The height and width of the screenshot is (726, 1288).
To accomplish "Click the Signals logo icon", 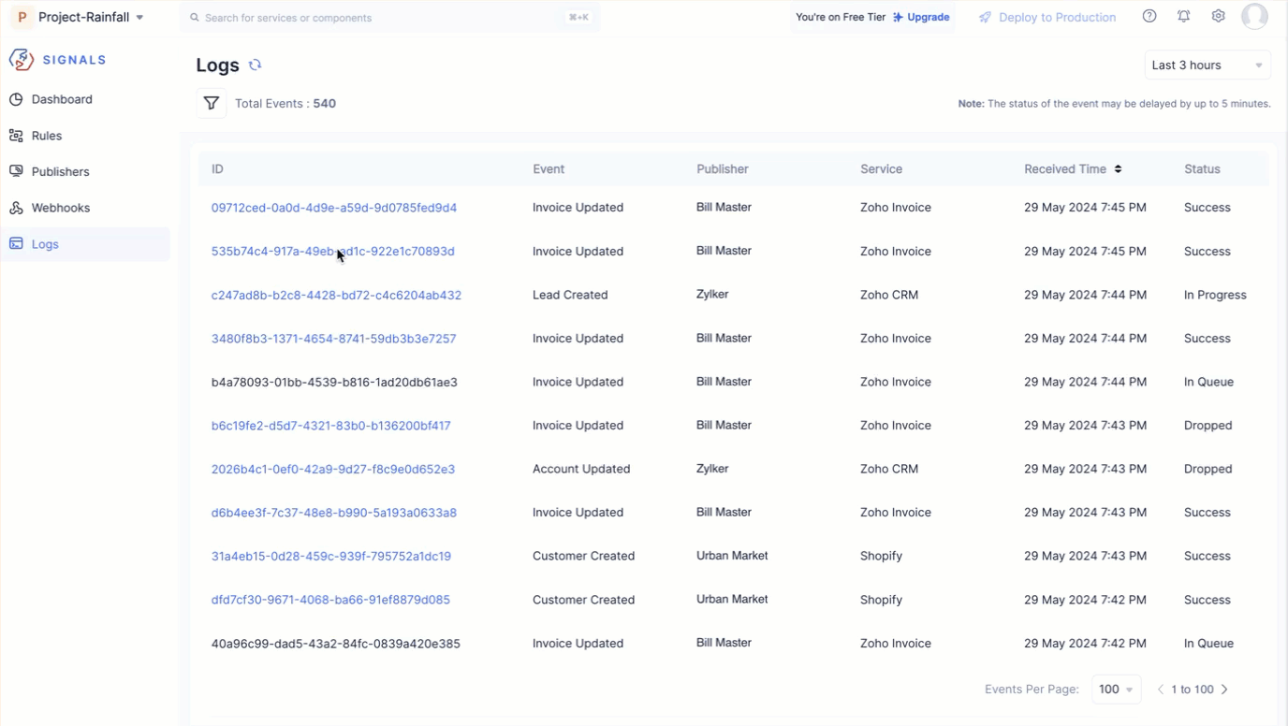I will (x=22, y=60).
